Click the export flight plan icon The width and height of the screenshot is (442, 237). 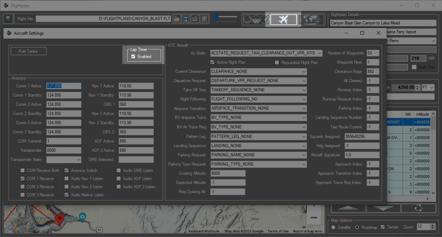(x=195, y=19)
